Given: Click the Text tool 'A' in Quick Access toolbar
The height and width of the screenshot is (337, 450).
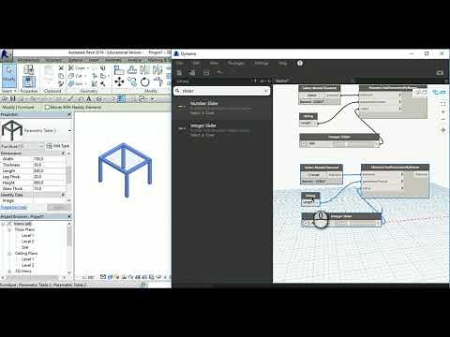Looking at the screenshot, I should [89, 99].
